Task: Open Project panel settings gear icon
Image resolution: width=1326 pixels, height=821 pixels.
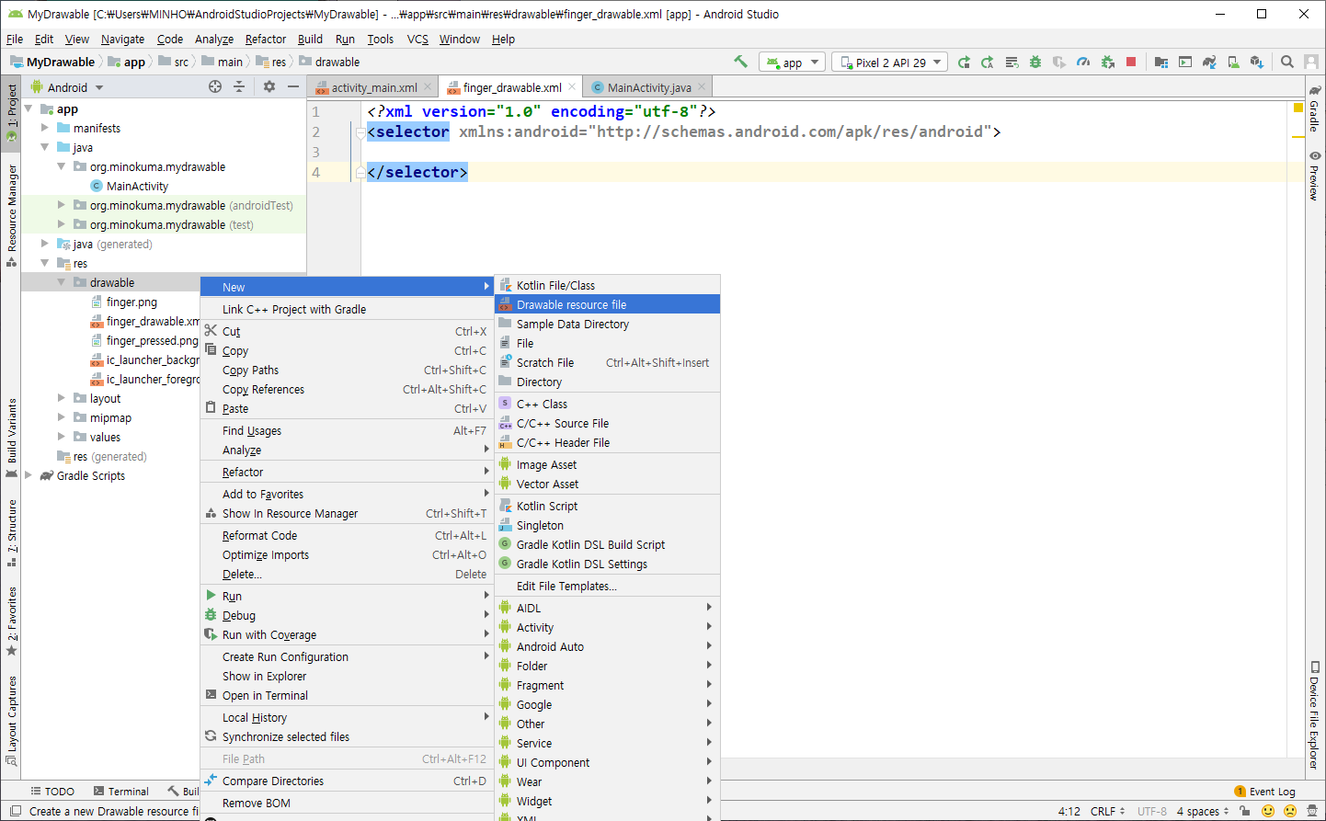Action: point(269,86)
